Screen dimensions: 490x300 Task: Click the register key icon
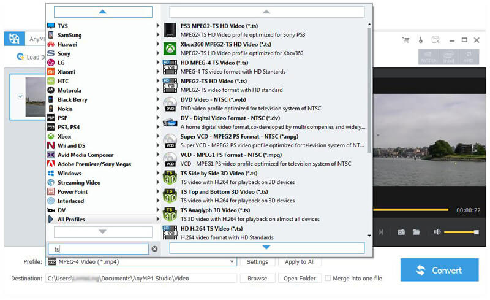(420, 40)
